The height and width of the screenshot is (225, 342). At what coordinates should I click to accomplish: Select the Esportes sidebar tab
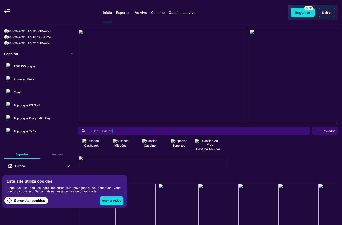pos(22,154)
